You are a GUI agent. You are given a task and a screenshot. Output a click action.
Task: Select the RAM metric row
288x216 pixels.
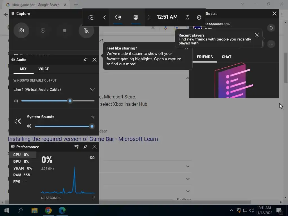click(x=23, y=175)
